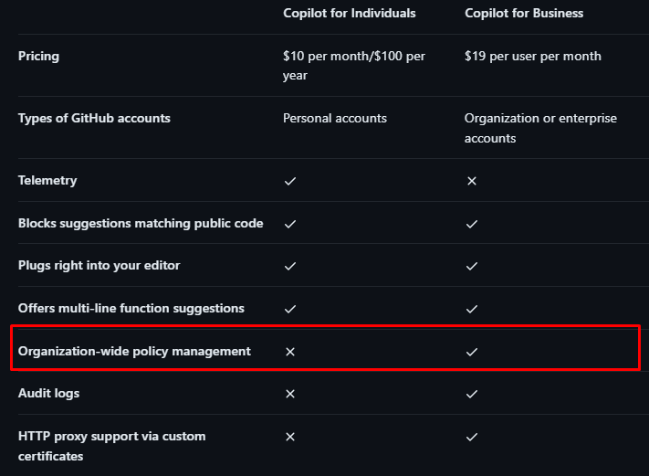Select the Copilot for Individuals column header
The image size is (649, 476).
tap(349, 14)
